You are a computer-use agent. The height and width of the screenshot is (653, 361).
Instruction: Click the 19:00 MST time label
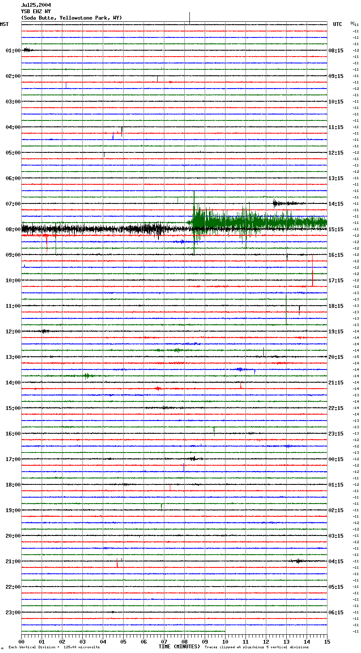coord(13,510)
